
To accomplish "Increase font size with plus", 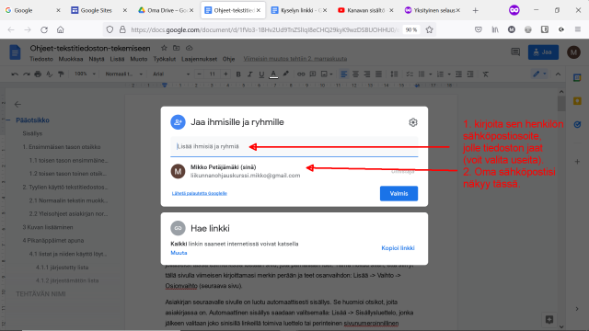I will click(x=225, y=74).
